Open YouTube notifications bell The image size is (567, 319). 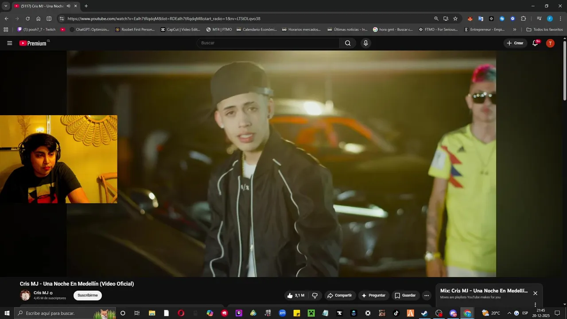point(535,43)
